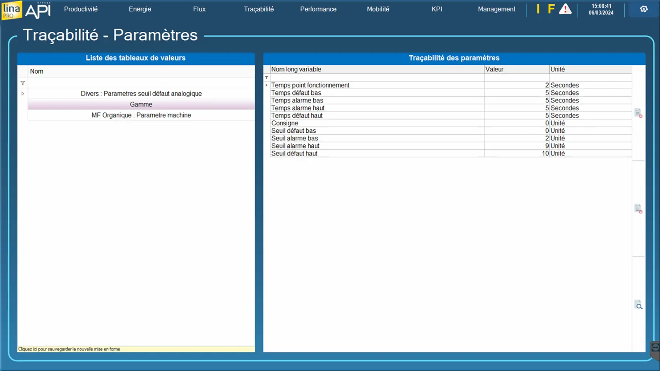Click the yellow F status indicator
Screen dimensions: 660x371
(x=551, y=9)
